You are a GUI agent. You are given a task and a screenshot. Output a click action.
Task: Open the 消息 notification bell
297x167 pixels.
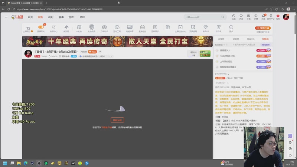[x=264, y=17]
